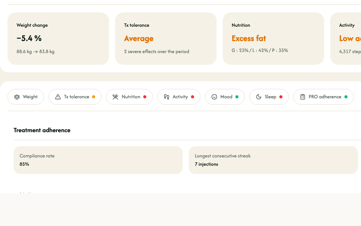
Task: Open the Weight change summary card
Action: pyautogui.click(x=58, y=38)
